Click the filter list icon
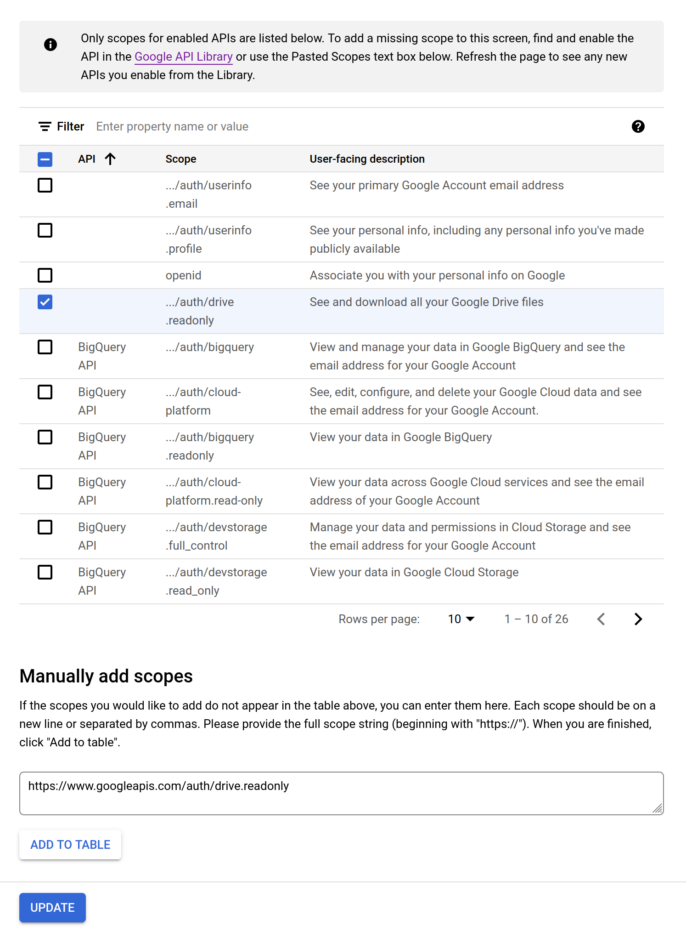The image size is (686, 932). (45, 126)
